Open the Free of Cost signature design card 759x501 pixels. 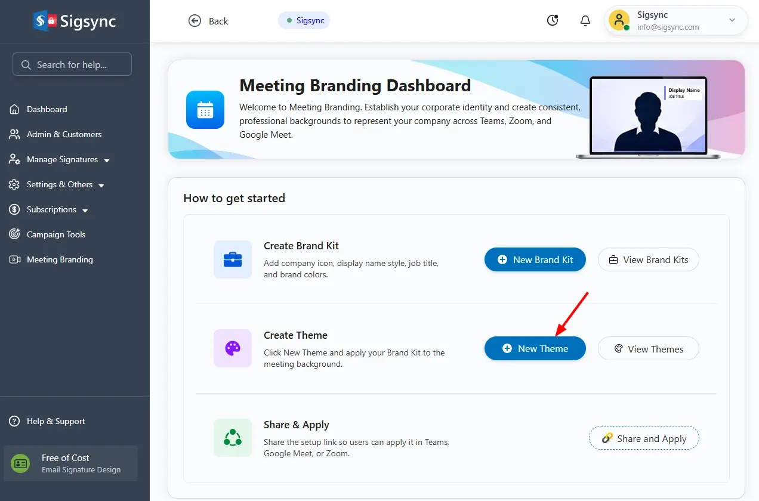[71, 463]
